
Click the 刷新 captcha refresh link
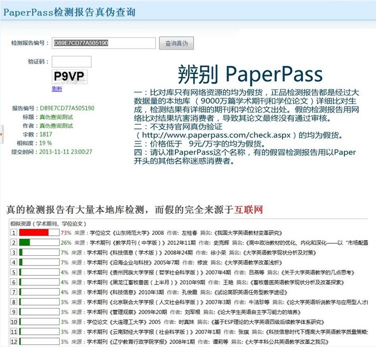click(57, 89)
